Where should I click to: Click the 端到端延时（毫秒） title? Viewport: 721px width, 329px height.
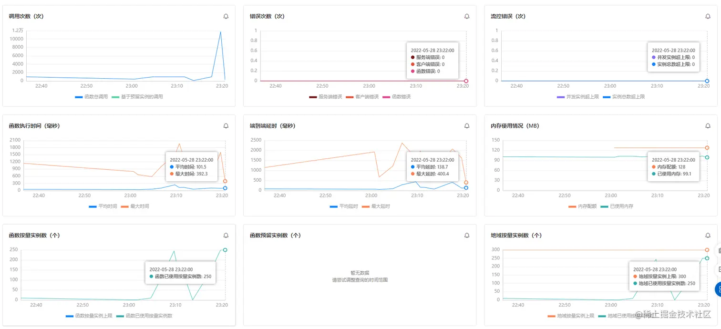(273, 126)
